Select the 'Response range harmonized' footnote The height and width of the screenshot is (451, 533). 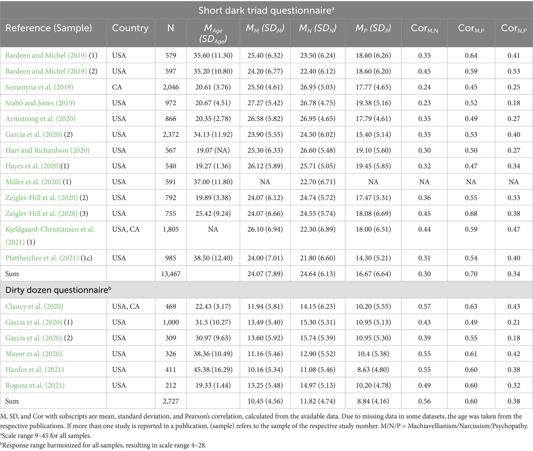103,445
